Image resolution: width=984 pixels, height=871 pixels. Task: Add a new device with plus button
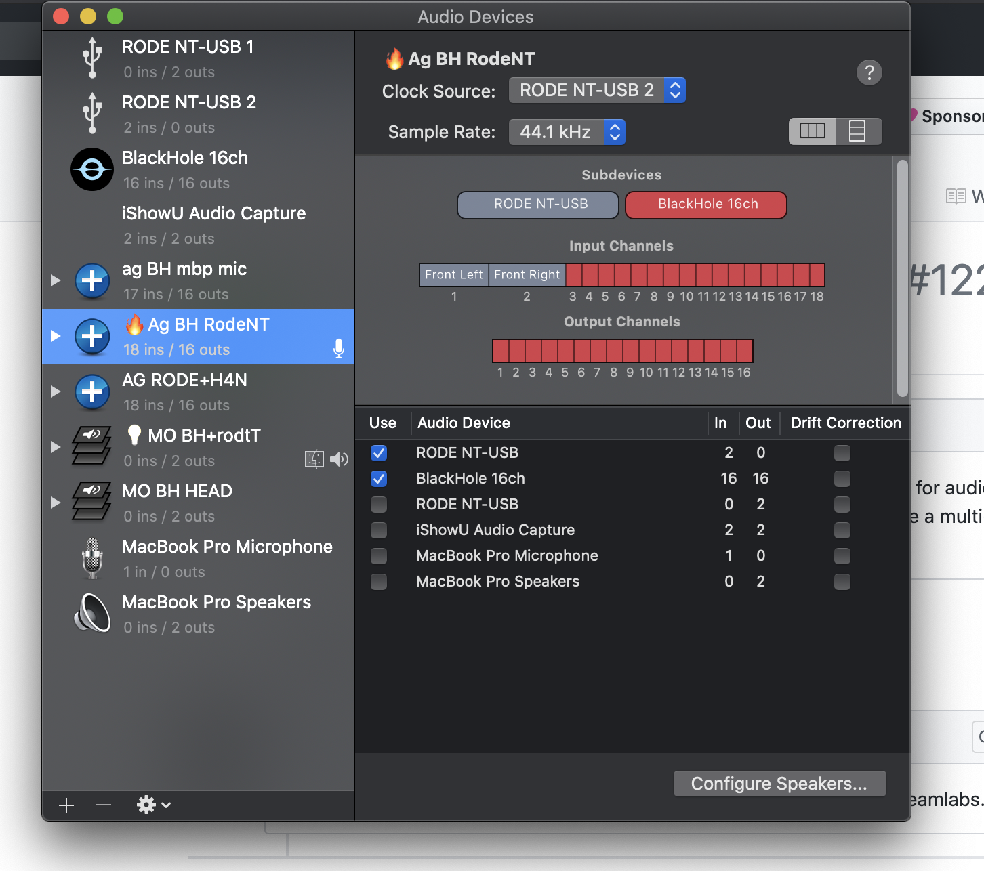[x=66, y=805]
